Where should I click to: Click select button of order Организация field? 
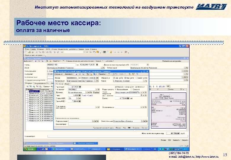185,68
